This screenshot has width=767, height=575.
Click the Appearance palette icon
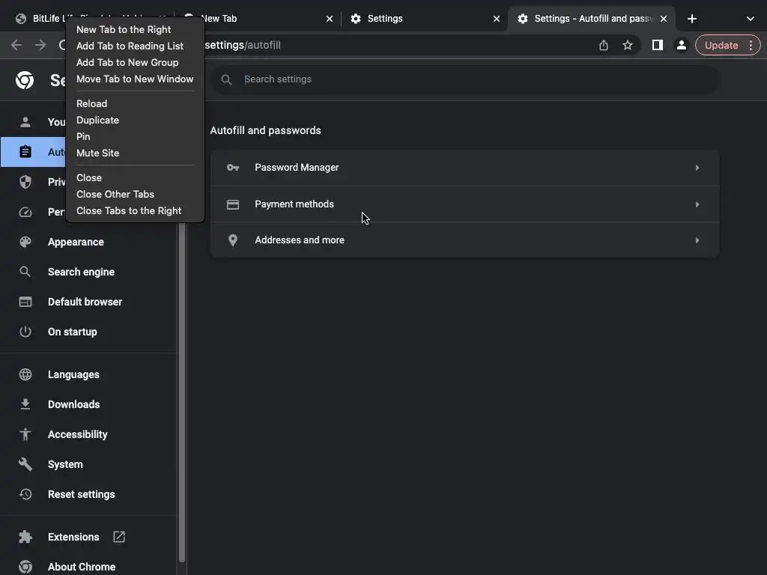click(x=25, y=242)
